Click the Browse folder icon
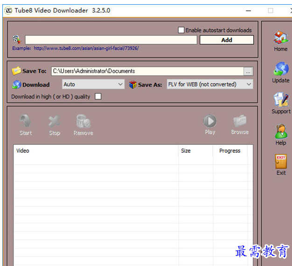 click(240, 121)
